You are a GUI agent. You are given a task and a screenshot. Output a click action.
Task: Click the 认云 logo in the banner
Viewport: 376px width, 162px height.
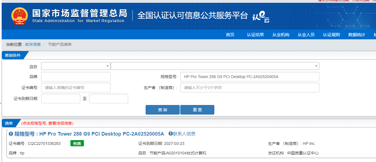point(261,17)
